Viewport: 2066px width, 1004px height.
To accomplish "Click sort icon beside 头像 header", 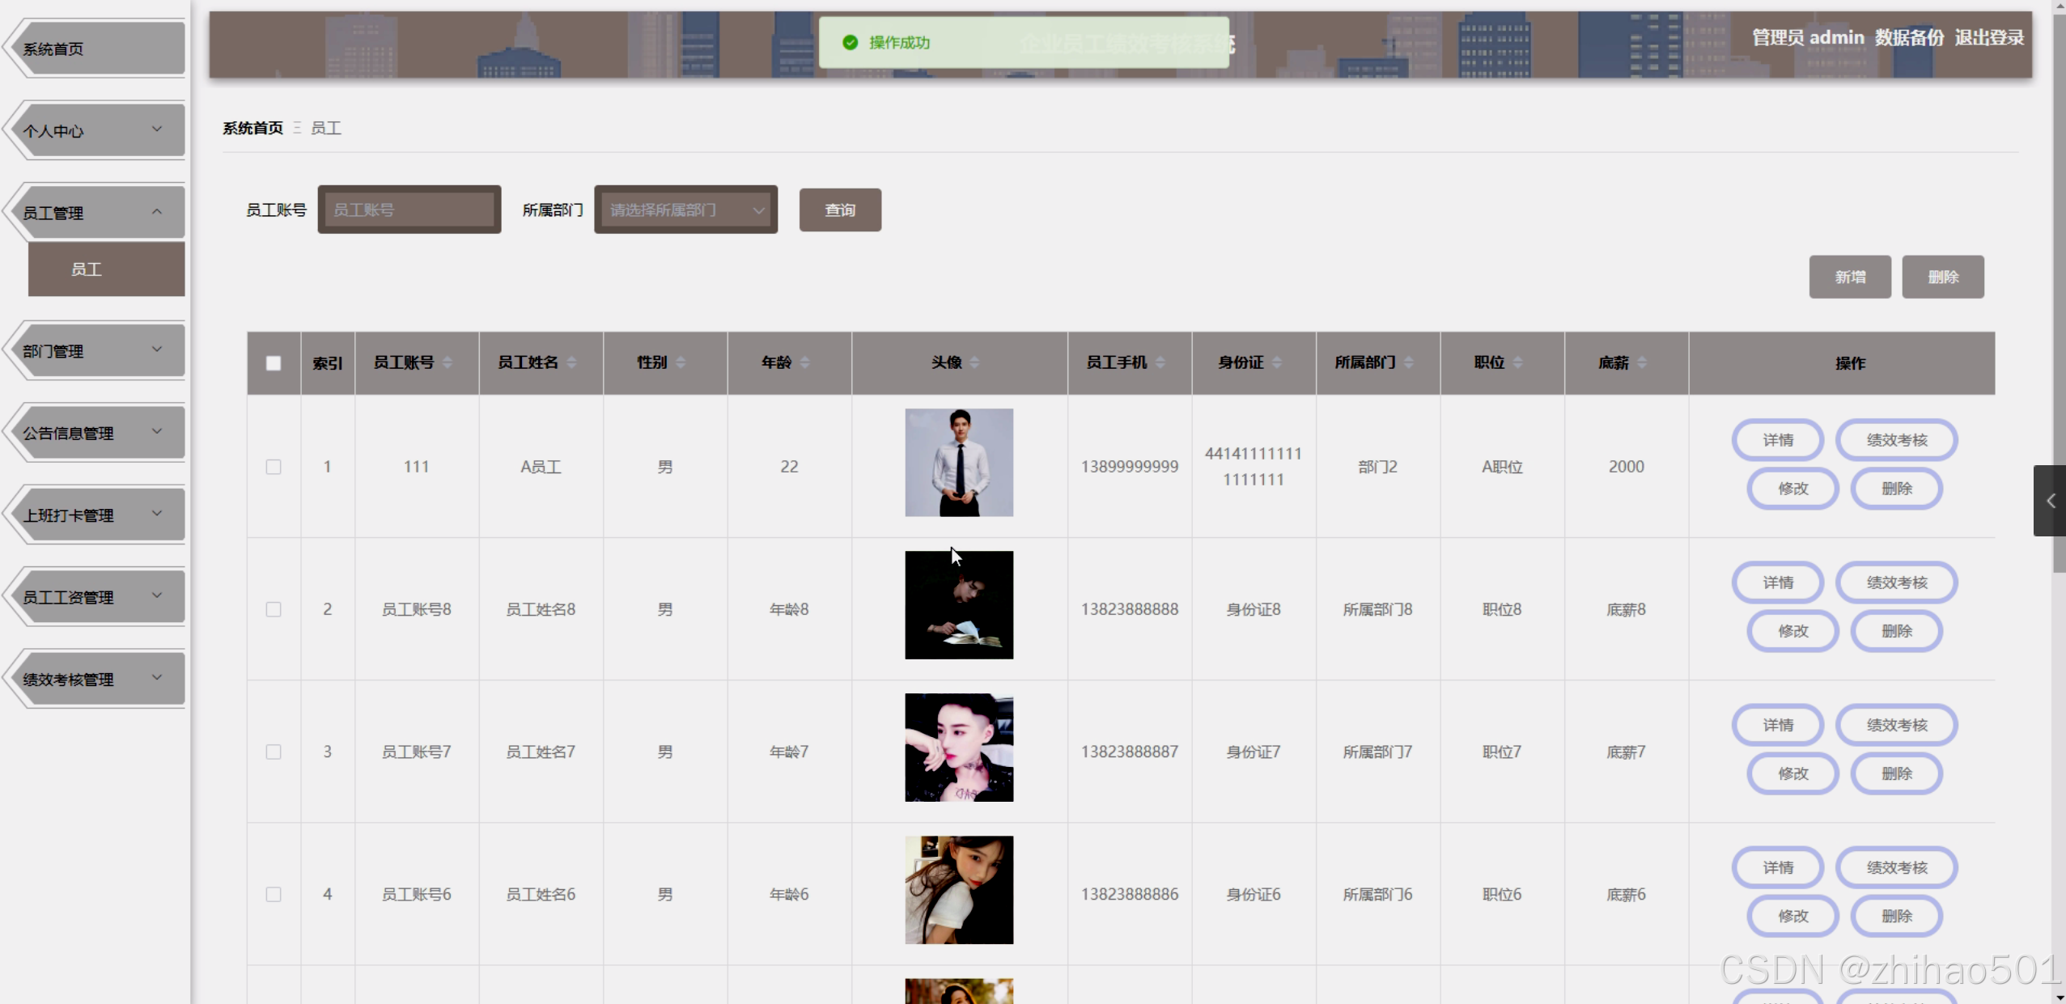I will click(974, 362).
